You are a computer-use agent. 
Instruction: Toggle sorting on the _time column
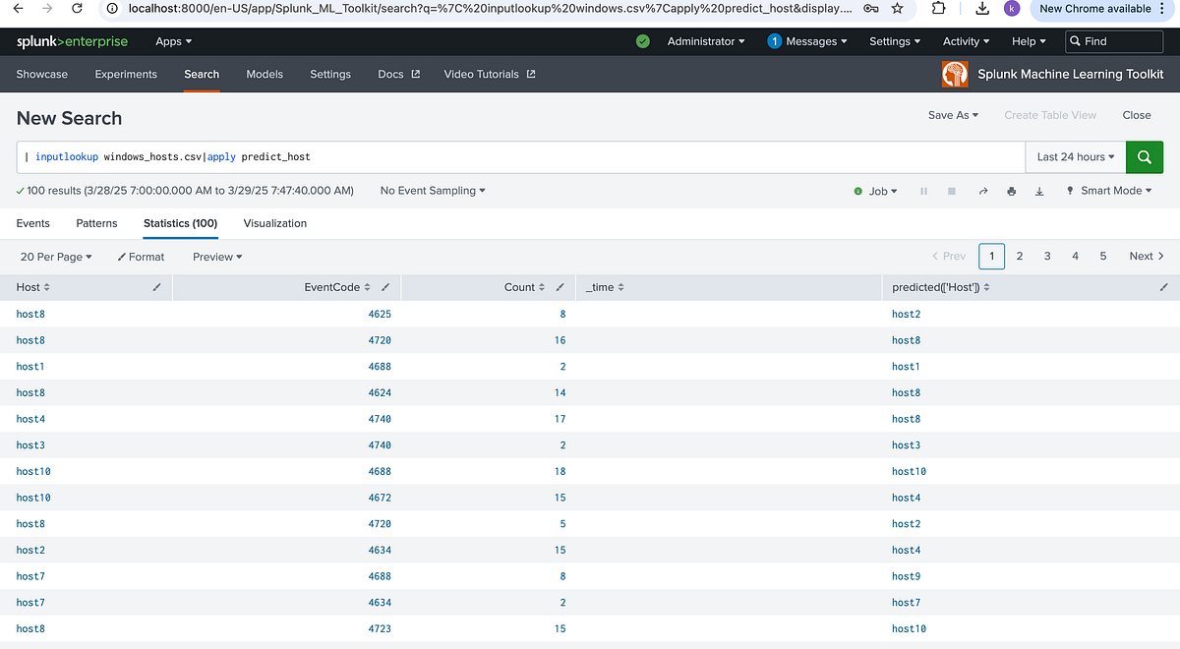(621, 286)
